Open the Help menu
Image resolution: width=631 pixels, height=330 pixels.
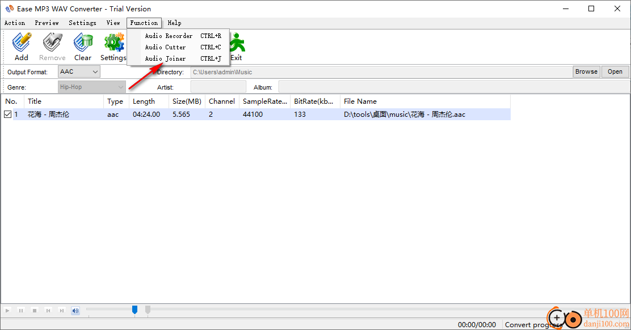click(x=174, y=23)
